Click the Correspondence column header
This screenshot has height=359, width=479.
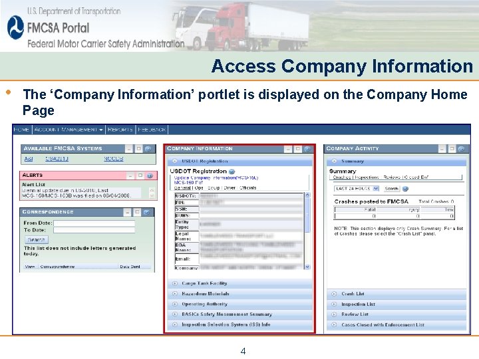[x=58, y=267]
